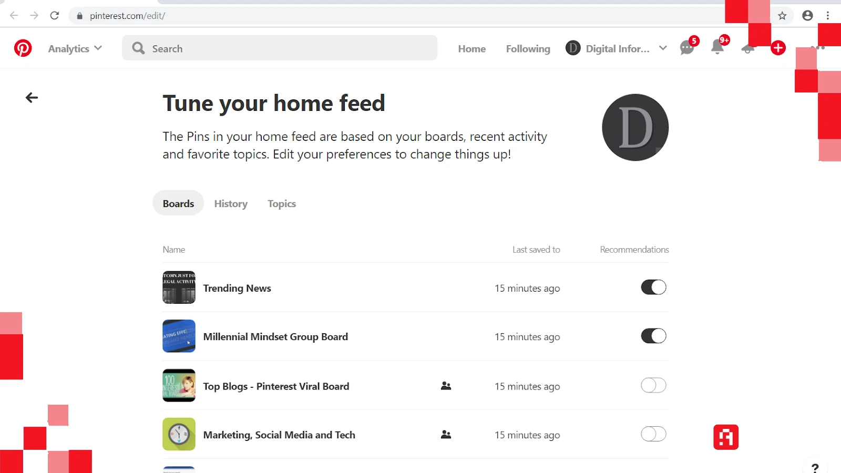Open the messages speech bubble icon
The width and height of the screenshot is (841, 473).
pyautogui.click(x=687, y=48)
